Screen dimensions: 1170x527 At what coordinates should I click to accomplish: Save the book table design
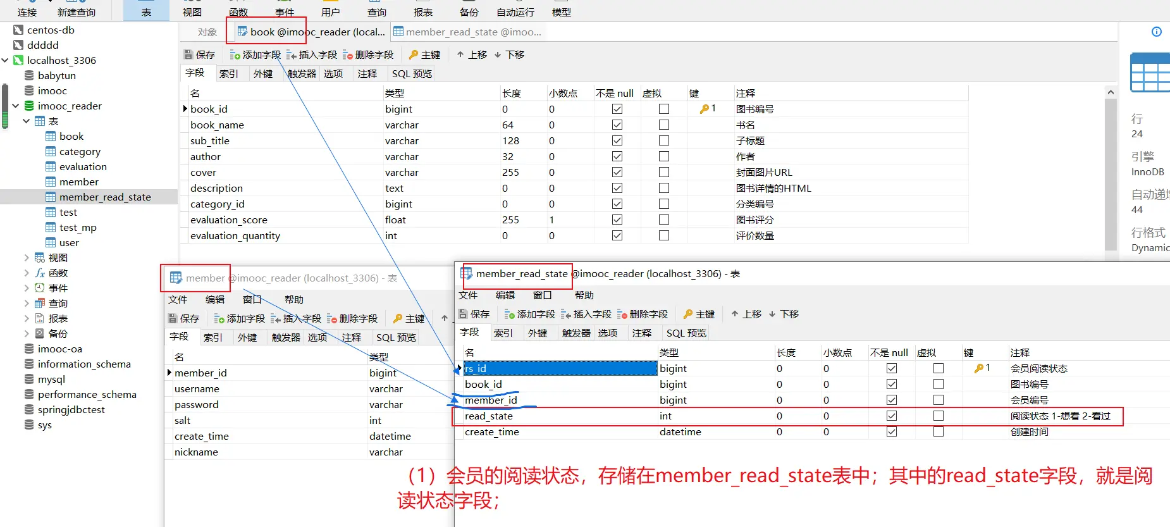point(199,54)
